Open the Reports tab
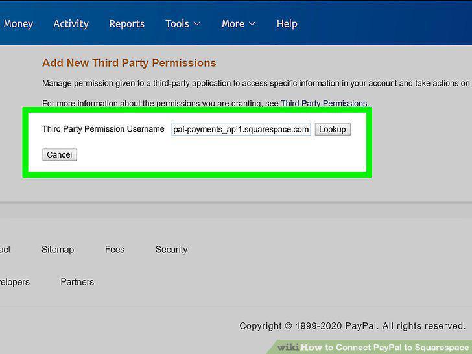This screenshot has height=354, width=472. (126, 24)
